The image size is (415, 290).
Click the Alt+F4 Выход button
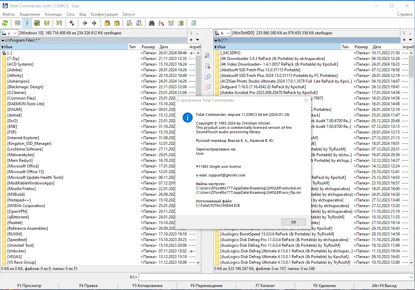tap(384, 286)
